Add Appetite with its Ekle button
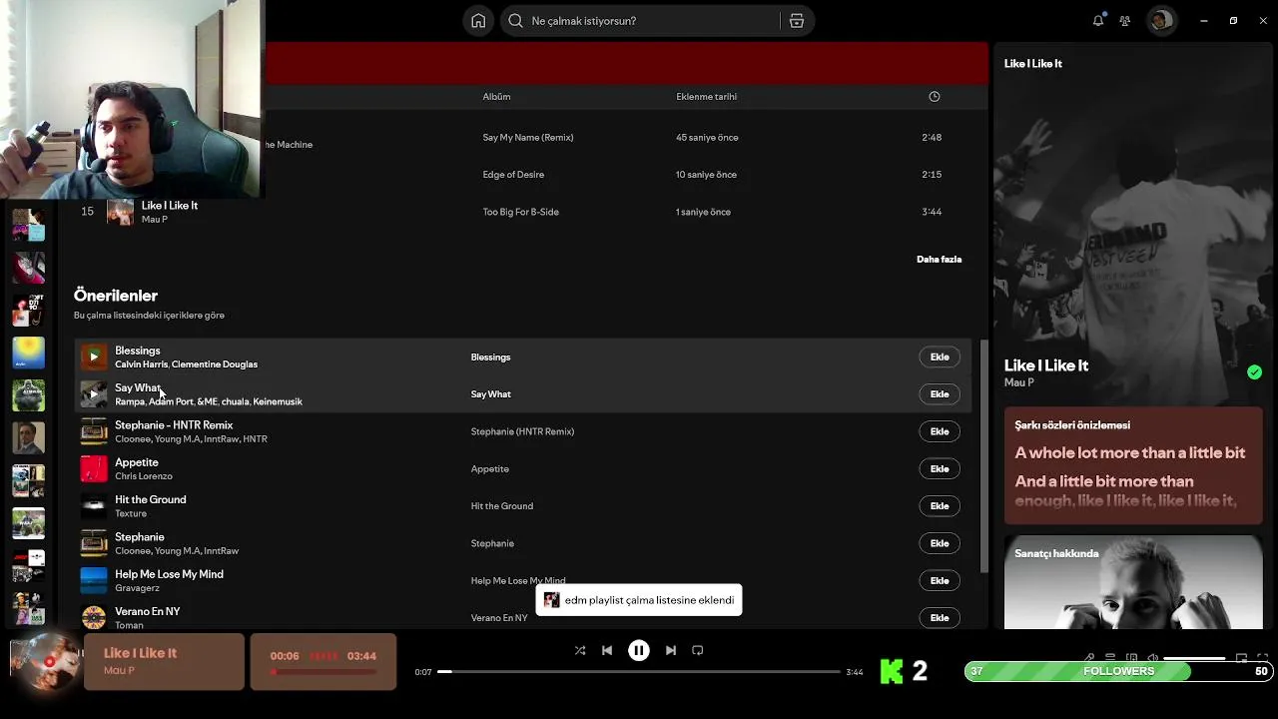The image size is (1278, 719). click(940, 468)
